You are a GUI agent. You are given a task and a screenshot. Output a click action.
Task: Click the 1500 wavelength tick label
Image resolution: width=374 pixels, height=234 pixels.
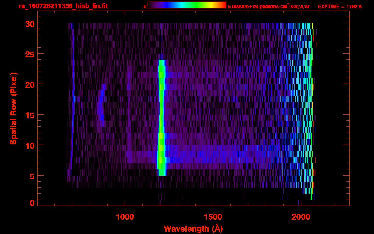[x=213, y=217]
